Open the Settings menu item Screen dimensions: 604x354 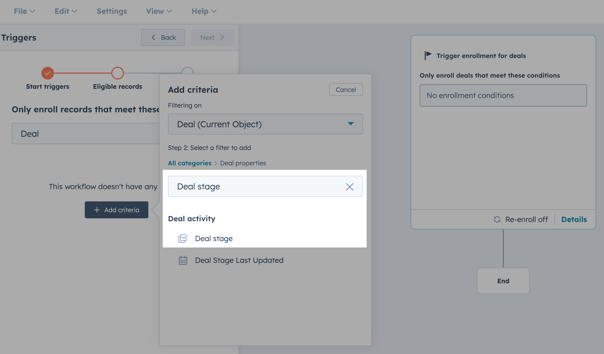coord(112,11)
